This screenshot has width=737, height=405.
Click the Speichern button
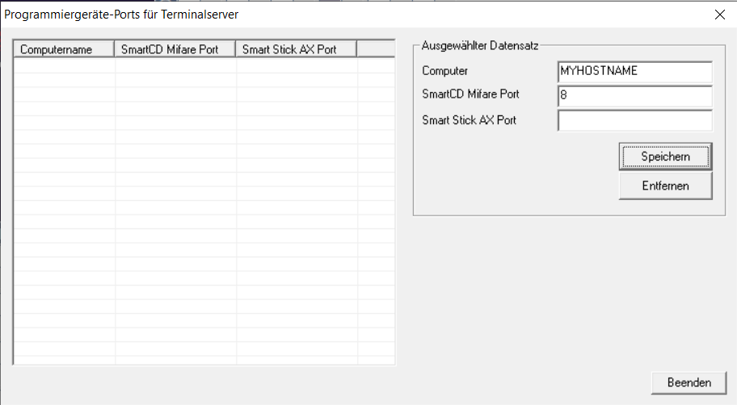click(x=665, y=157)
